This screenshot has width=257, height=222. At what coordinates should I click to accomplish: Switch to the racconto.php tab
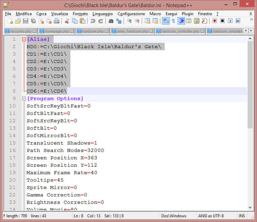[21, 31]
